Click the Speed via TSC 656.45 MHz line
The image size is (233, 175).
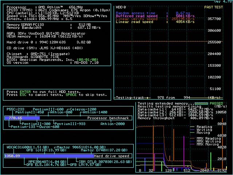tap(57, 16)
